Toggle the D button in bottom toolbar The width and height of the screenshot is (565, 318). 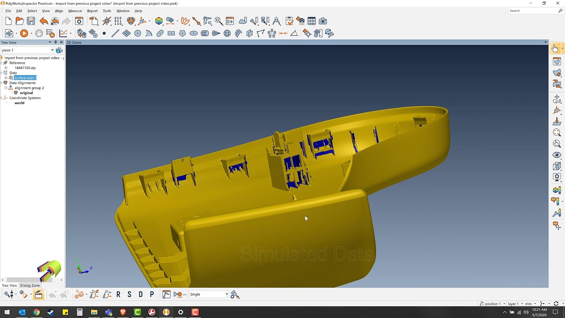click(x=141, y=294)
